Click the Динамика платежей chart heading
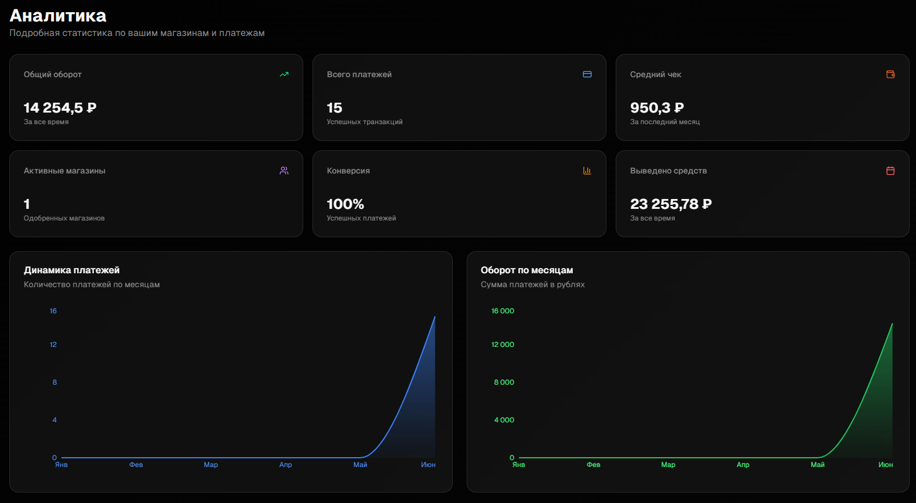Image resolution: width=916 pixels, height=503 pixels. point(72,270)
